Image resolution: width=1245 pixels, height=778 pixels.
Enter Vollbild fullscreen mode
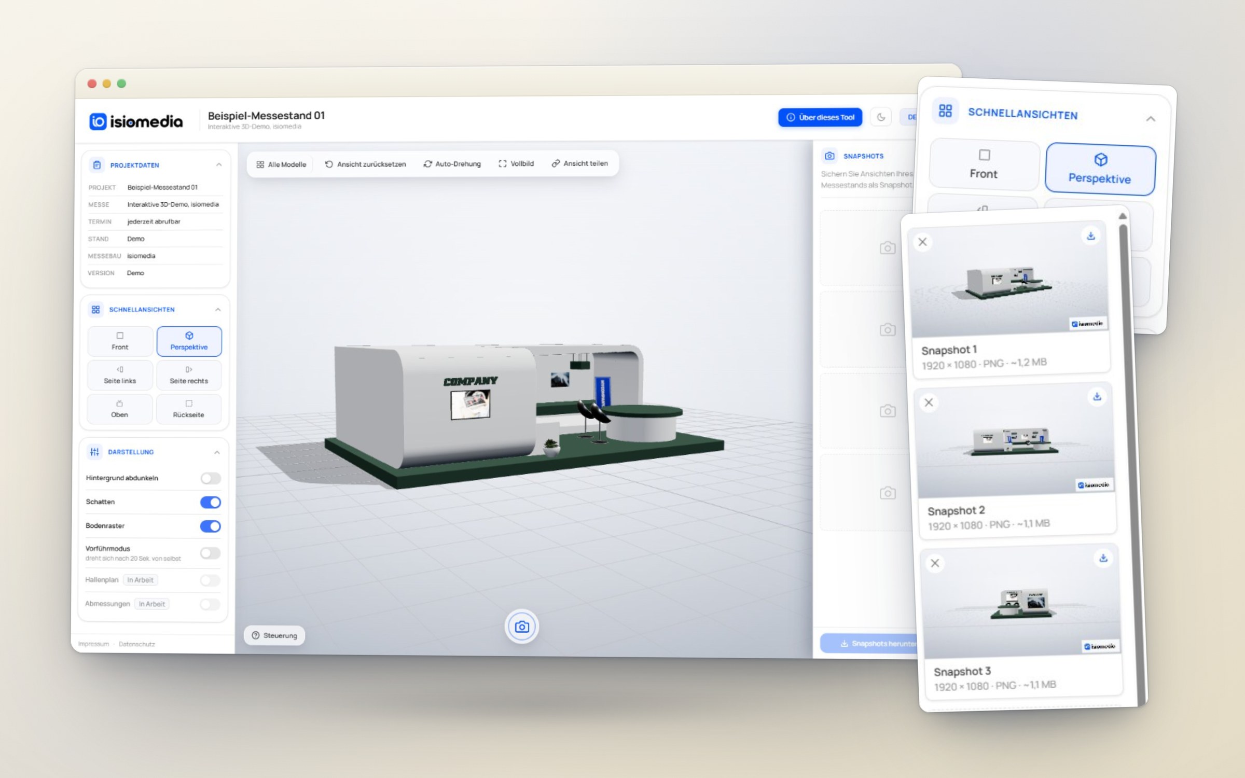point(516,163)
